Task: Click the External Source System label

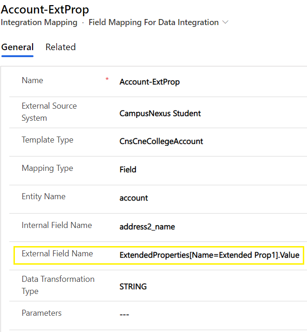Action: pos(49,112)
